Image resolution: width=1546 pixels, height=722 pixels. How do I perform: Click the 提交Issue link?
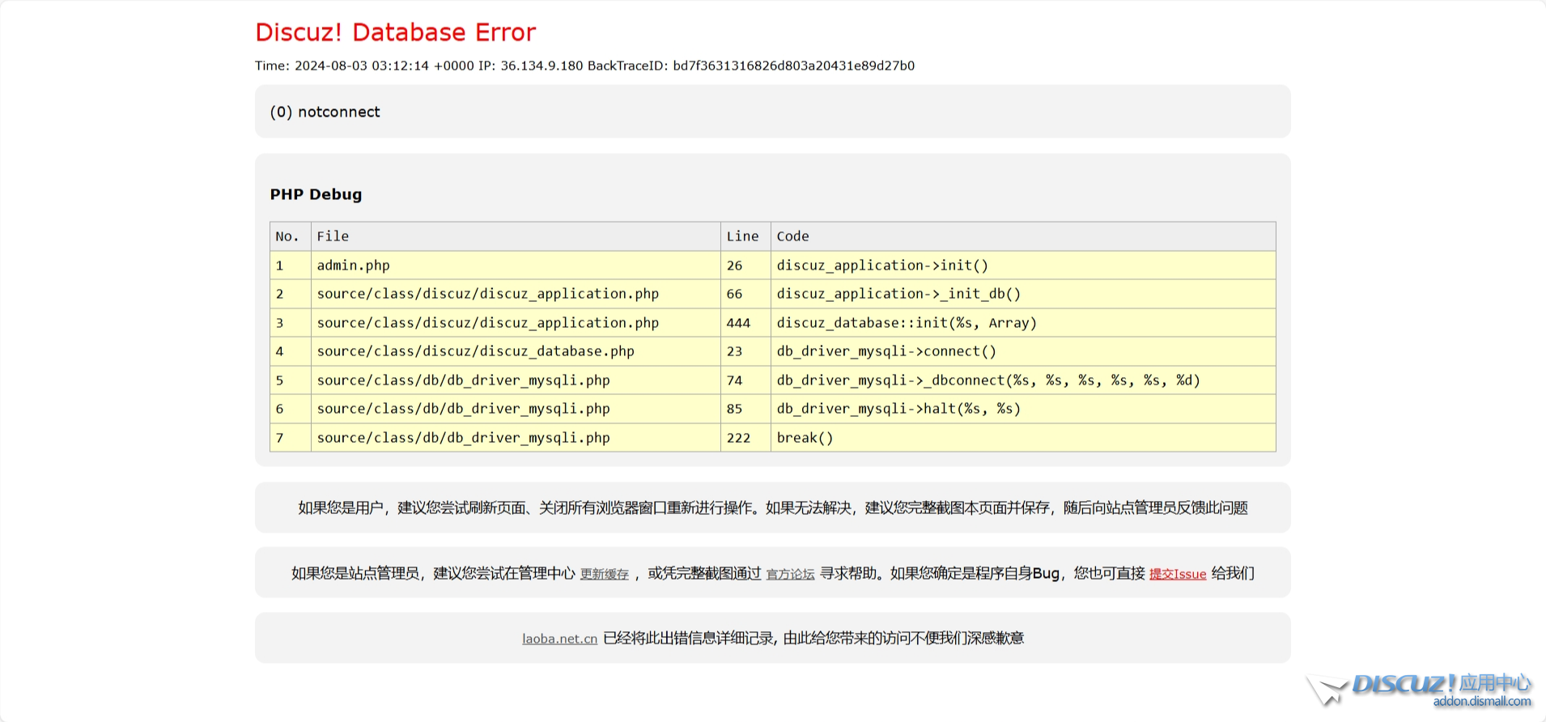(1178, 574)
